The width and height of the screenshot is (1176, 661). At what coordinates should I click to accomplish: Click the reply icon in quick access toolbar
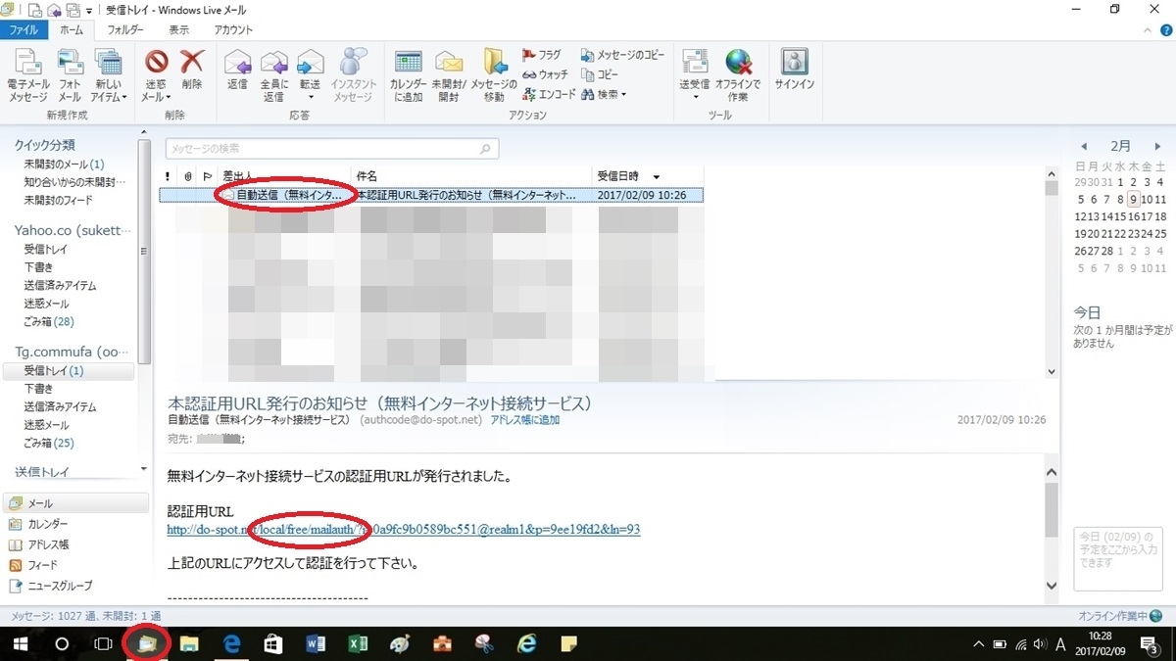(53, 10)
